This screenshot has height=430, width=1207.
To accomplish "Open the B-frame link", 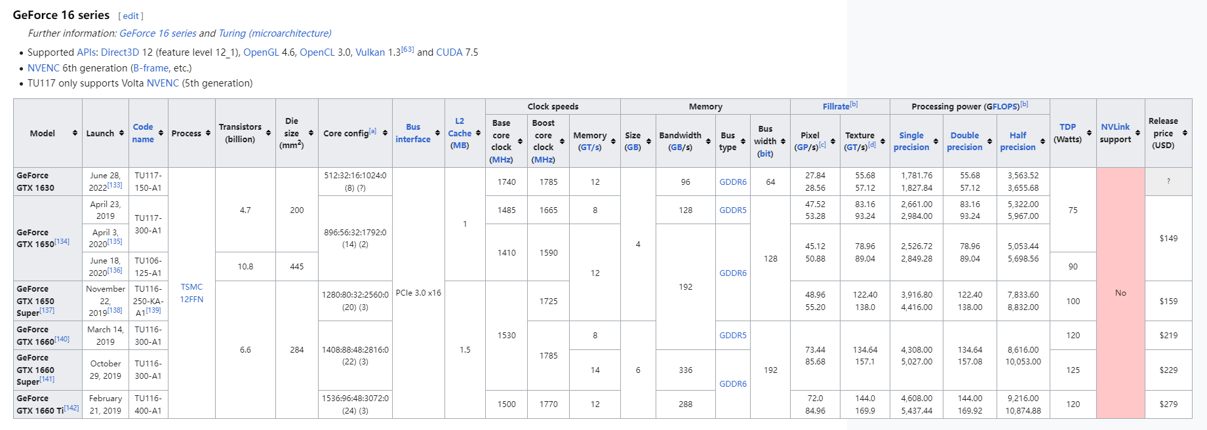I will pyautogui.click(x=151, y=68).
